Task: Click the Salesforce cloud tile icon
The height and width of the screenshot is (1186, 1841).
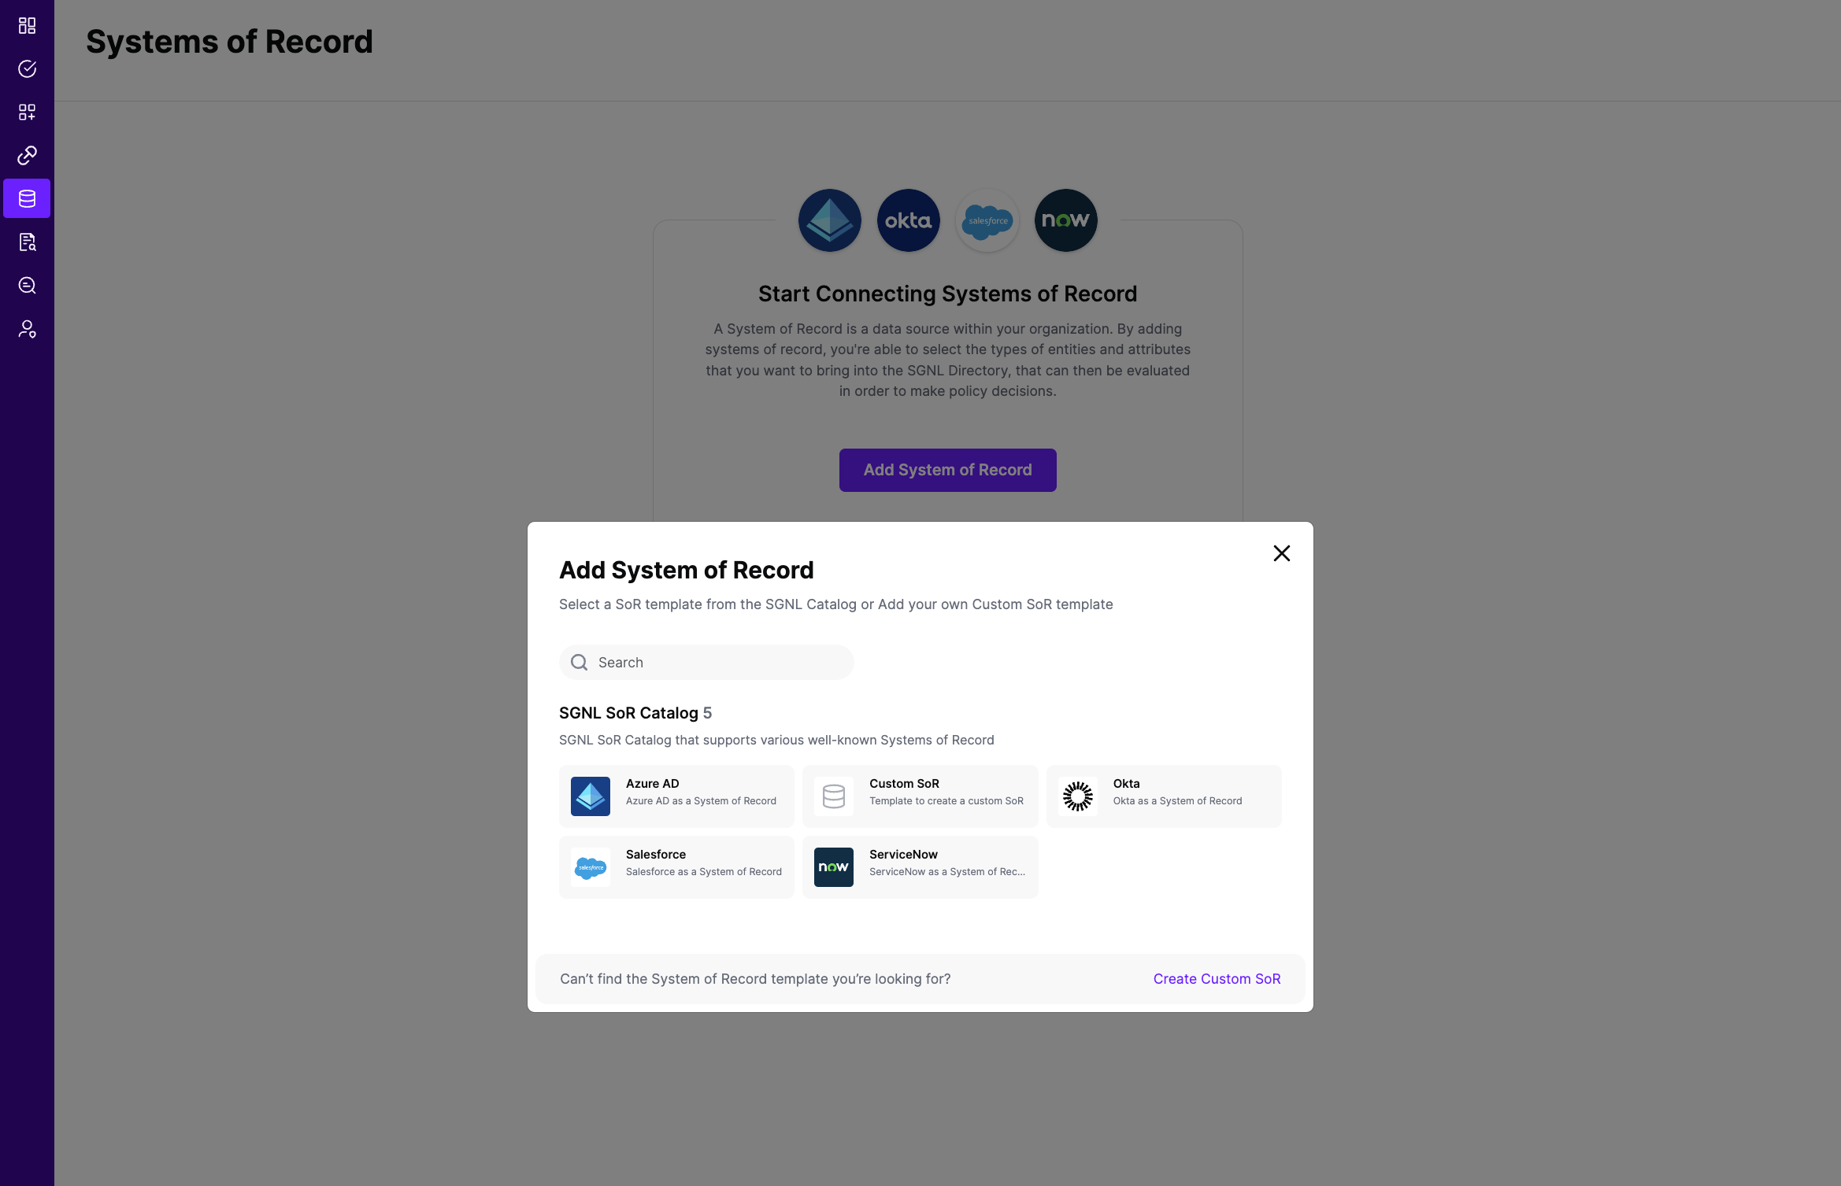Action: pyautogui.click(x=591, y=867)
